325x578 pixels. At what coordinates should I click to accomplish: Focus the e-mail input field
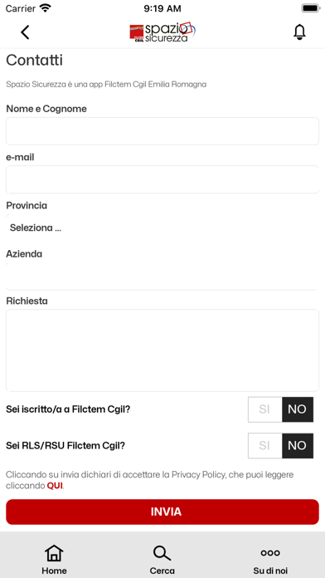coord(162,179)
